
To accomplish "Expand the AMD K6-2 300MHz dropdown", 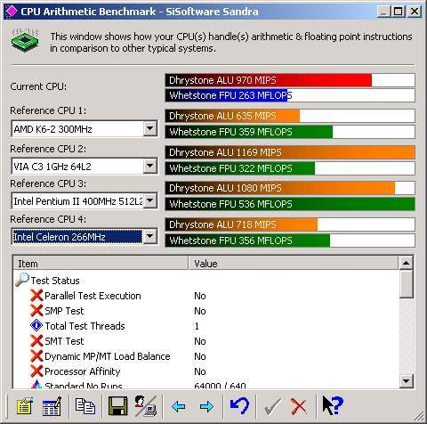I will pos(150,129).
